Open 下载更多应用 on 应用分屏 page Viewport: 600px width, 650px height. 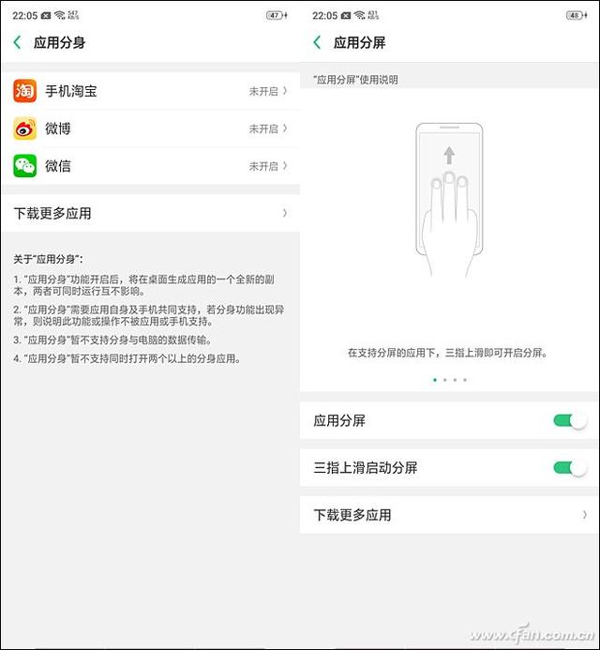pyautogui.click(x=450, y=515)
